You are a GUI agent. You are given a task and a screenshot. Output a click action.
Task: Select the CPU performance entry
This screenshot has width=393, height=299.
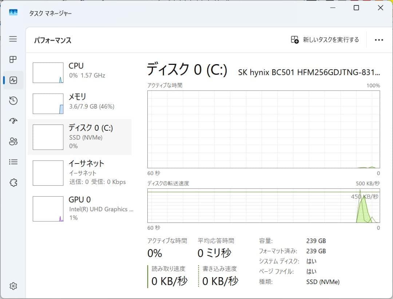click(80, 71)
